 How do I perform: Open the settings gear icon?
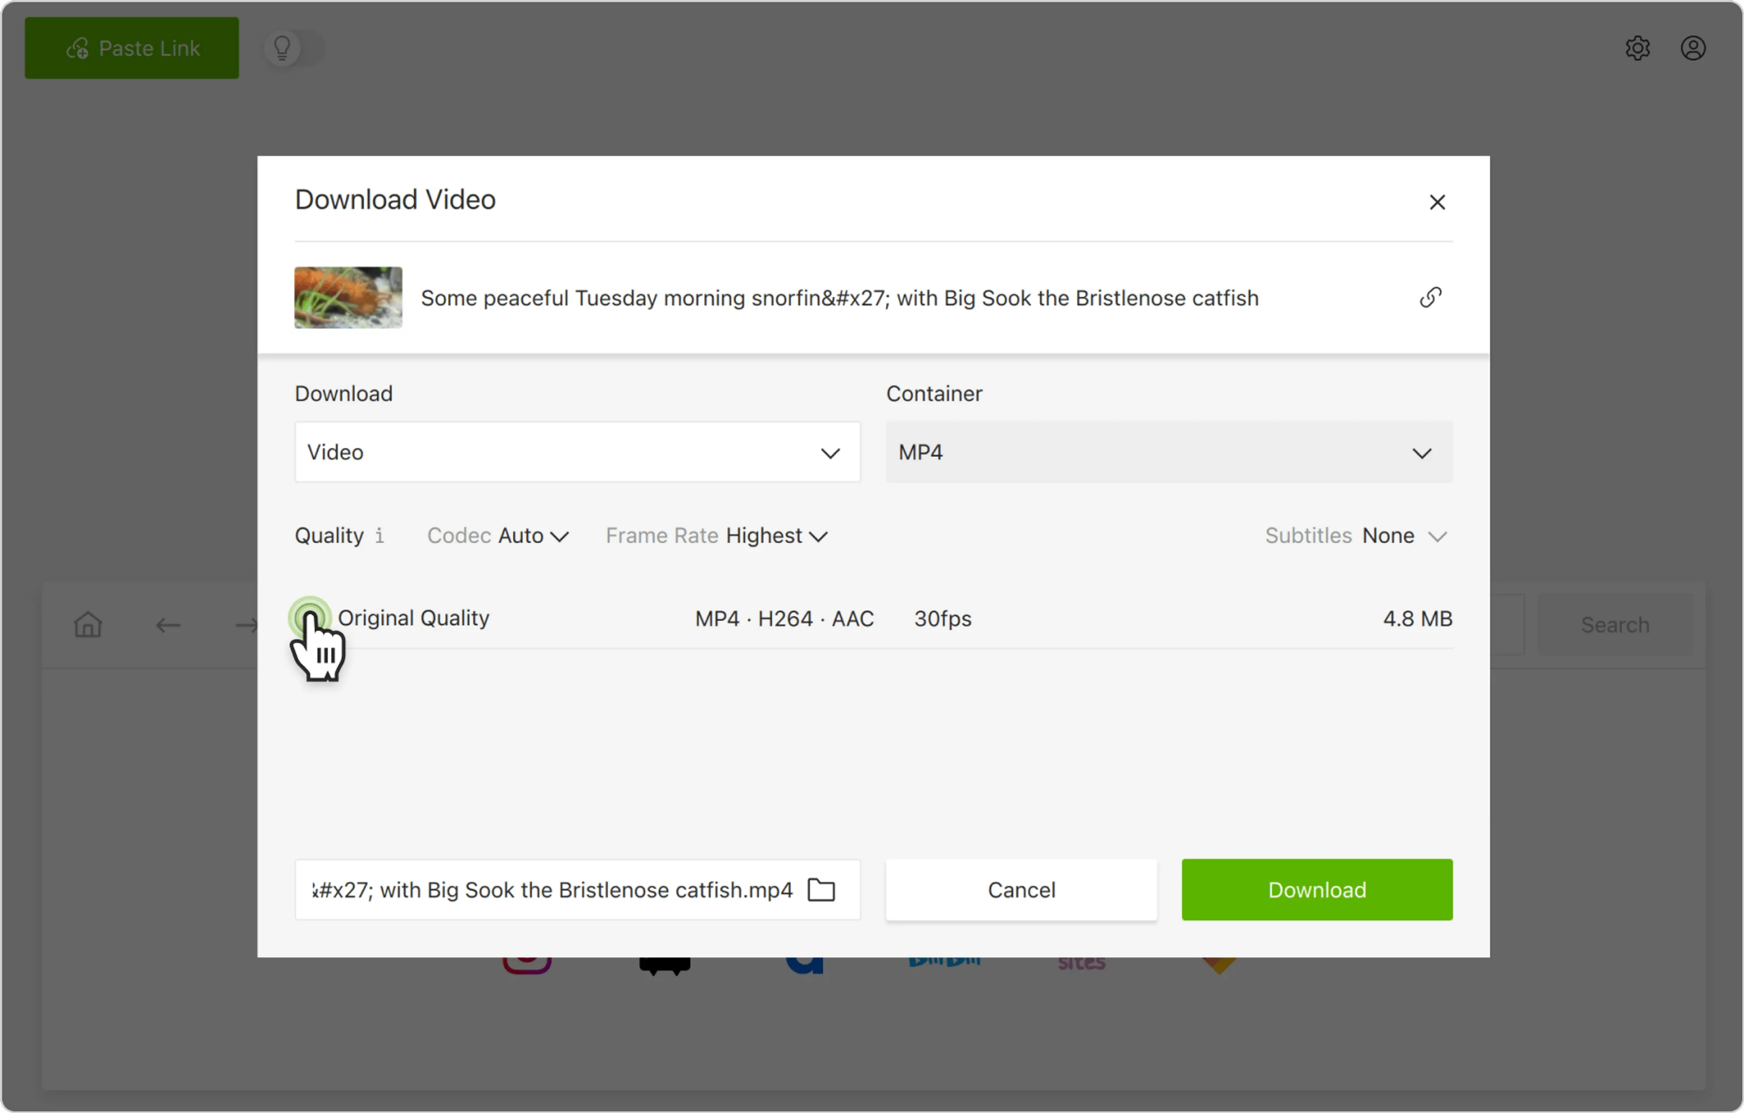click(x=1637, y=49)
